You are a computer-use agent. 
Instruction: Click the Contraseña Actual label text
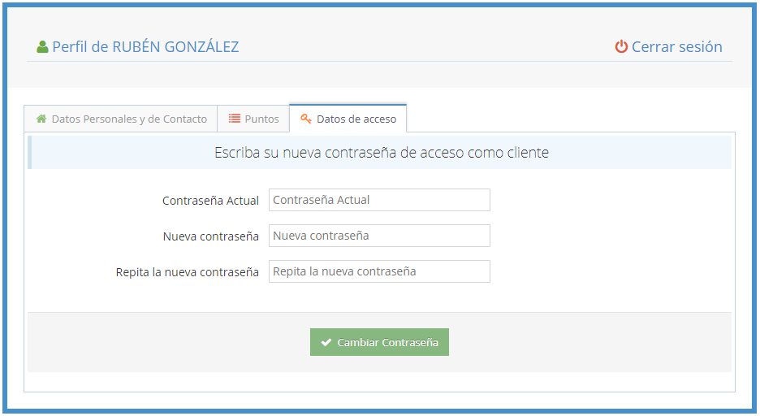pyautogui.click(x=210, y=201)
